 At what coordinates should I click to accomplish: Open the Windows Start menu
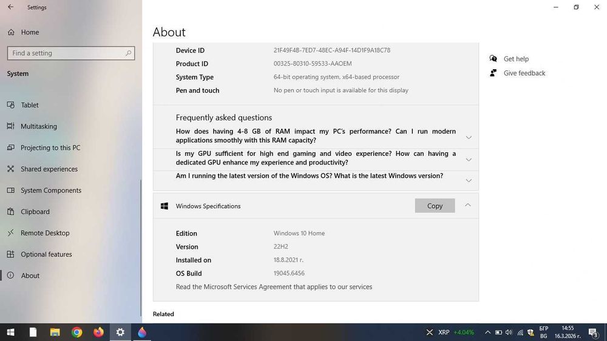click(10, 332)
